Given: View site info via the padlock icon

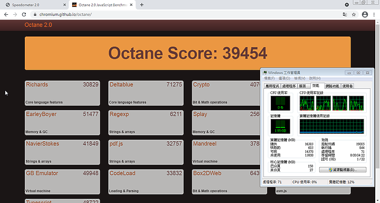Looking at the screenshot, I should [x=35, y=15].
